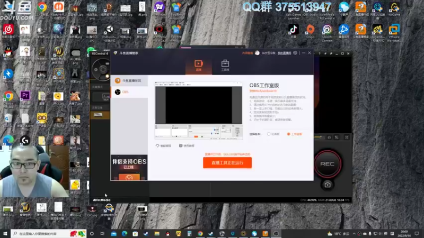Click the fullscreen preview icon in RECentral
The width and height of the screenshot is (424, 238).
(347, 138)
